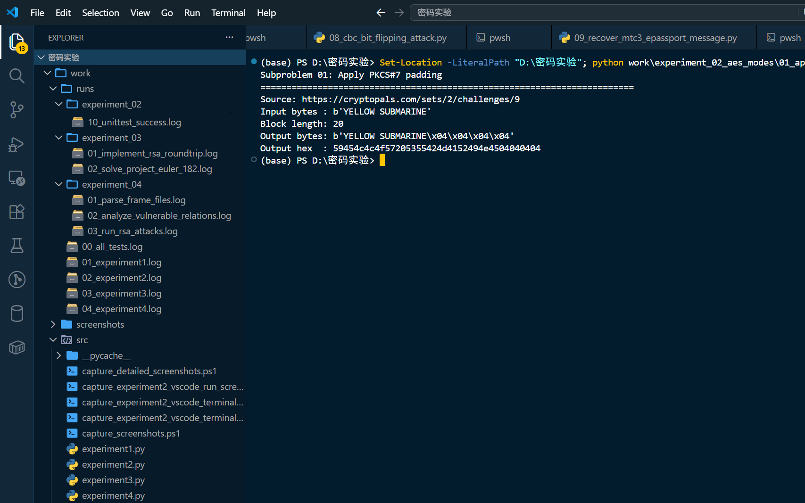This screenshot has width=805, height=503.
Task: Switch to 09_recover_mtc3_epassport_message.py tab
Action: pos(654,38)
